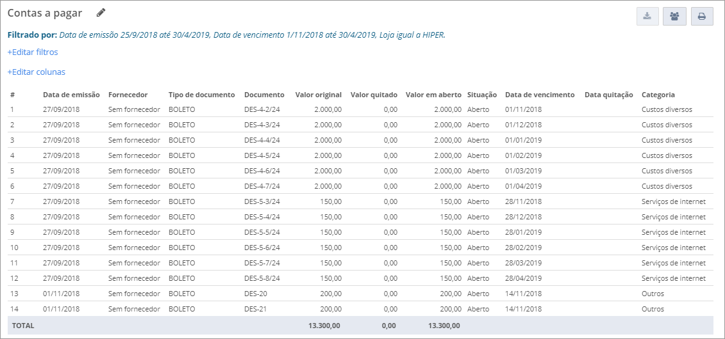The image size is (725, 339).
Task: Click the Categoria column header
Action: 658,95
